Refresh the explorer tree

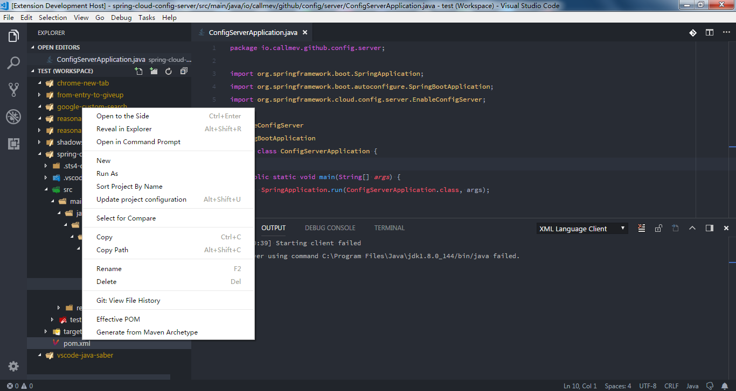[x=169, y=71]
